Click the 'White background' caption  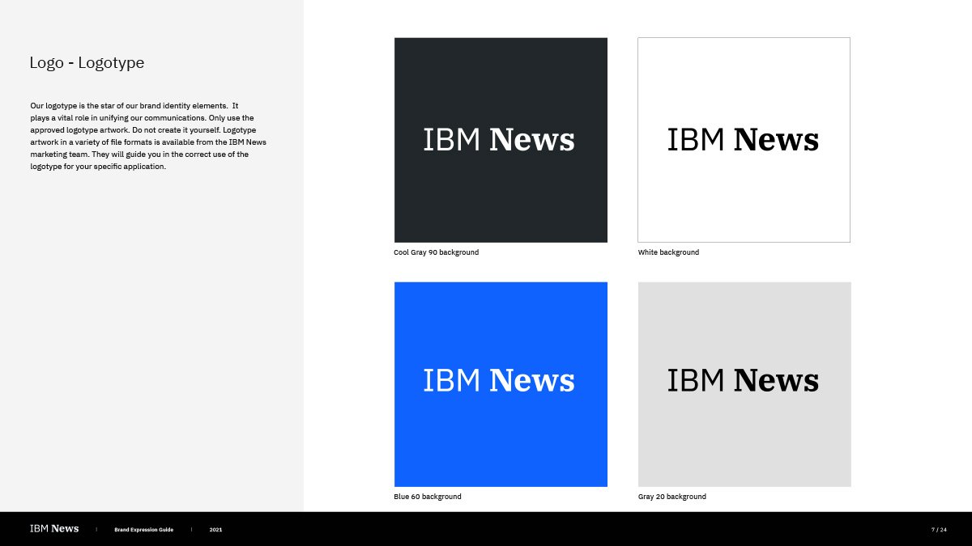668,252
